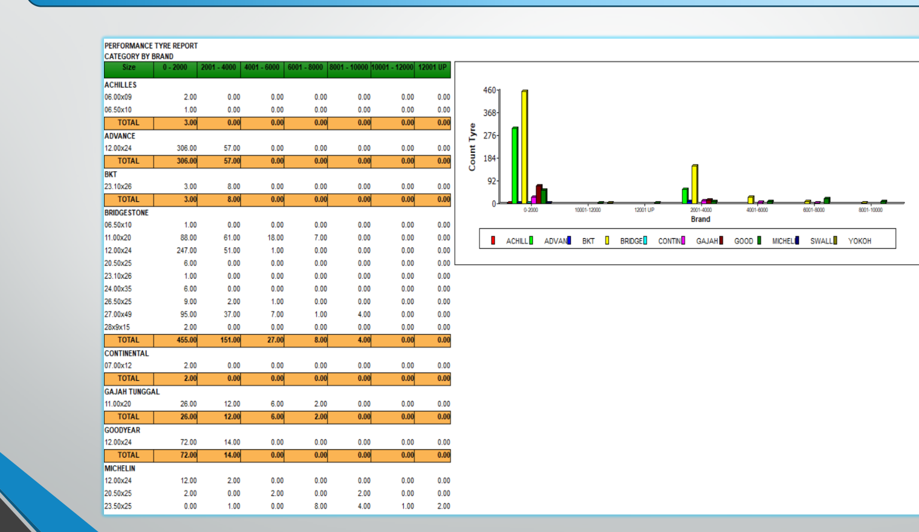Click the CONTINENTAL brand heading
Viewport: 919px width, 532px height.
(x=126, y=354)
